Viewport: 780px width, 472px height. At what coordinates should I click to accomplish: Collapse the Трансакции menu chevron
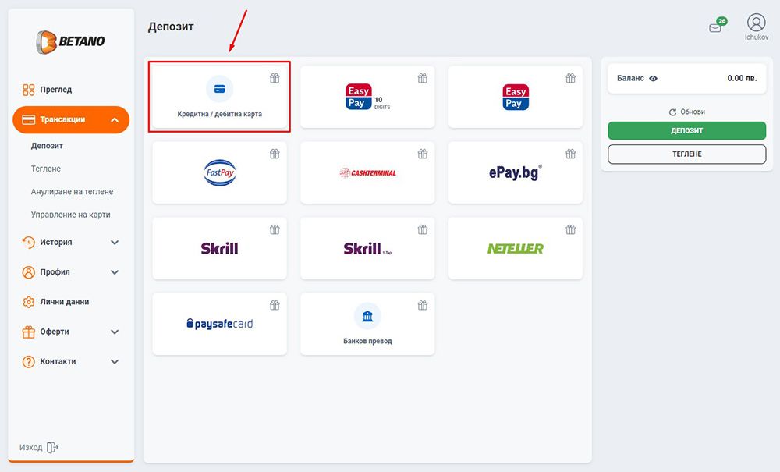point(115,120)
